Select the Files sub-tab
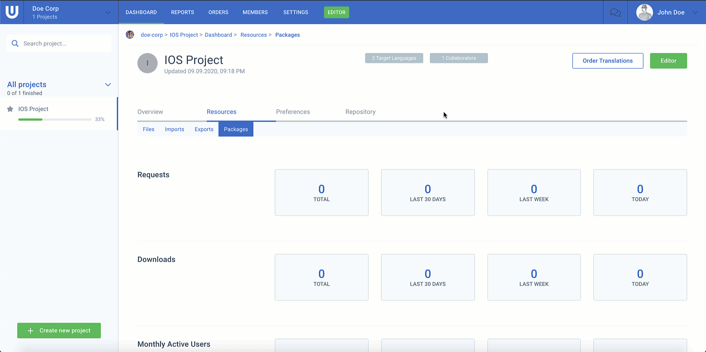The image size is (706, 352). click(x=149, y=129)
